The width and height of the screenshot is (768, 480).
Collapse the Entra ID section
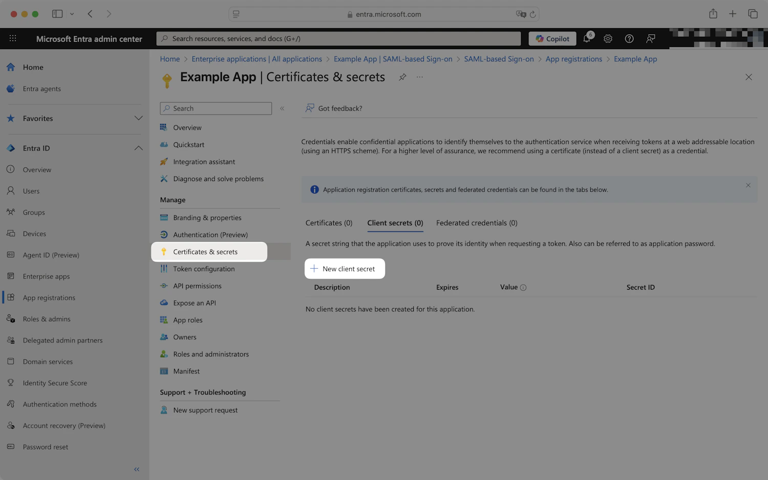point(138,148)
